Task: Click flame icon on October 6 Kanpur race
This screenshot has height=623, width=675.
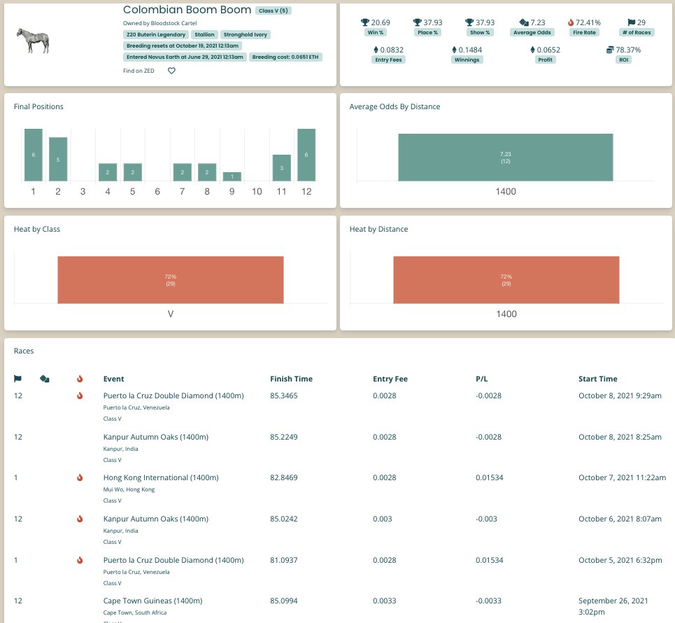Action: tap(80, 519)
